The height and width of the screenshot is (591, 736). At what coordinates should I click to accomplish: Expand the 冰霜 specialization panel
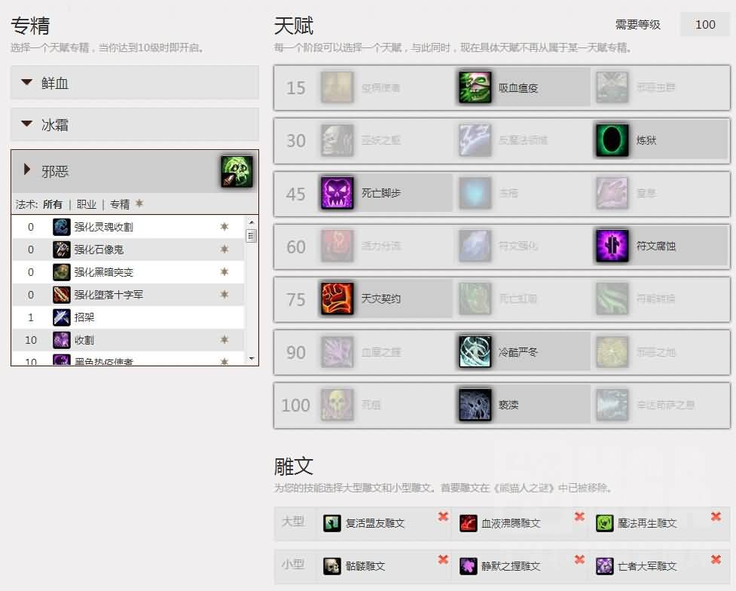click(x=135, y=124)
